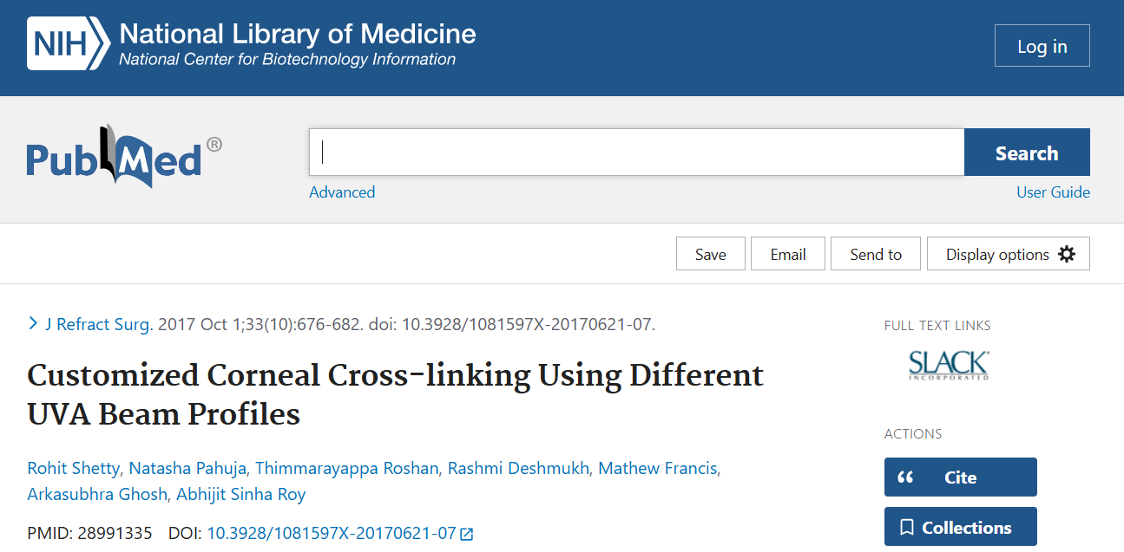The image size is (1124, 552).
Task: Open the User Guide
Action: pyautogui.click(x=1053, y=192)
